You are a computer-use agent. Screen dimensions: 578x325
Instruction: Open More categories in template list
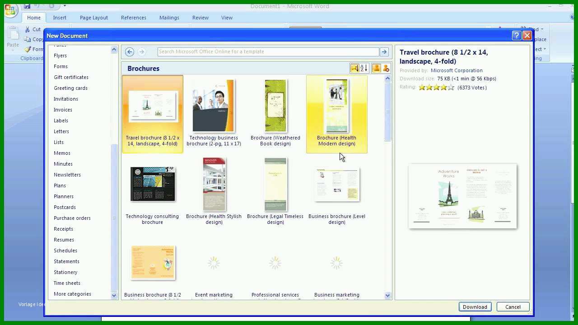72,294
